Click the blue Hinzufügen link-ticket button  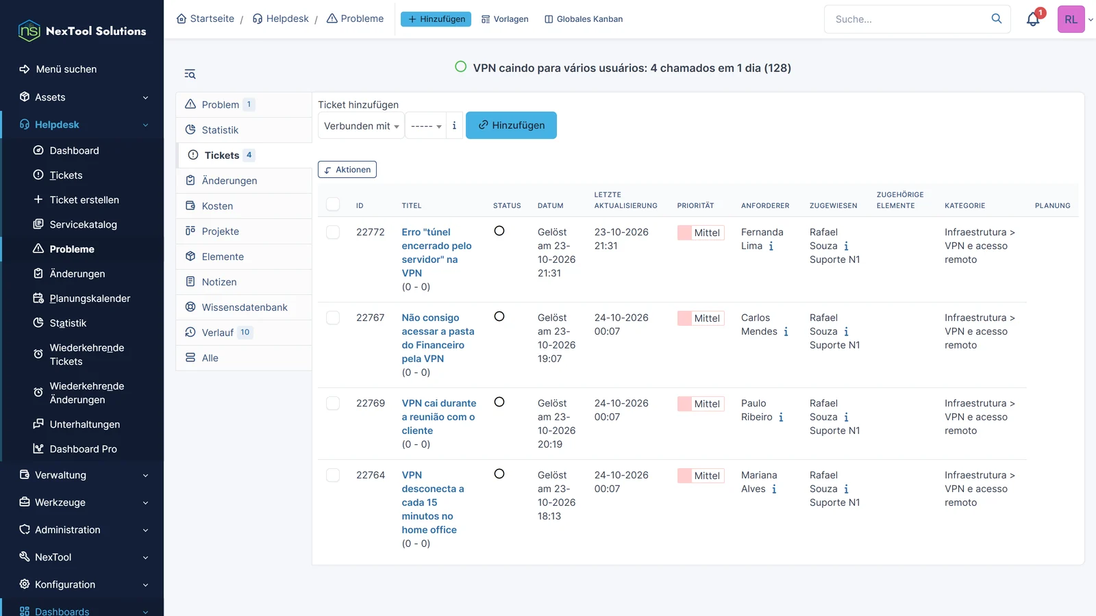point(511,125)
